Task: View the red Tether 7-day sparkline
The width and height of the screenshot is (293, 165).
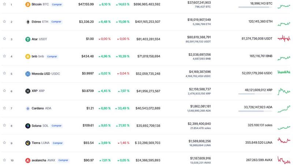Action: click(x=284, y=38)
